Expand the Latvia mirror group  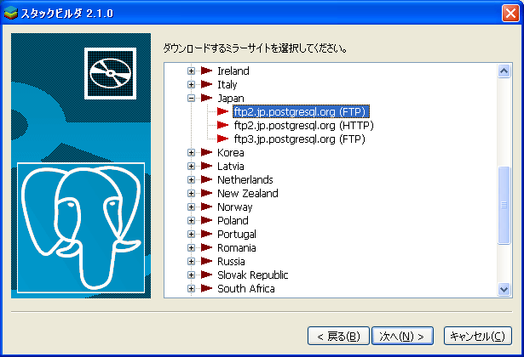[191, 166]
